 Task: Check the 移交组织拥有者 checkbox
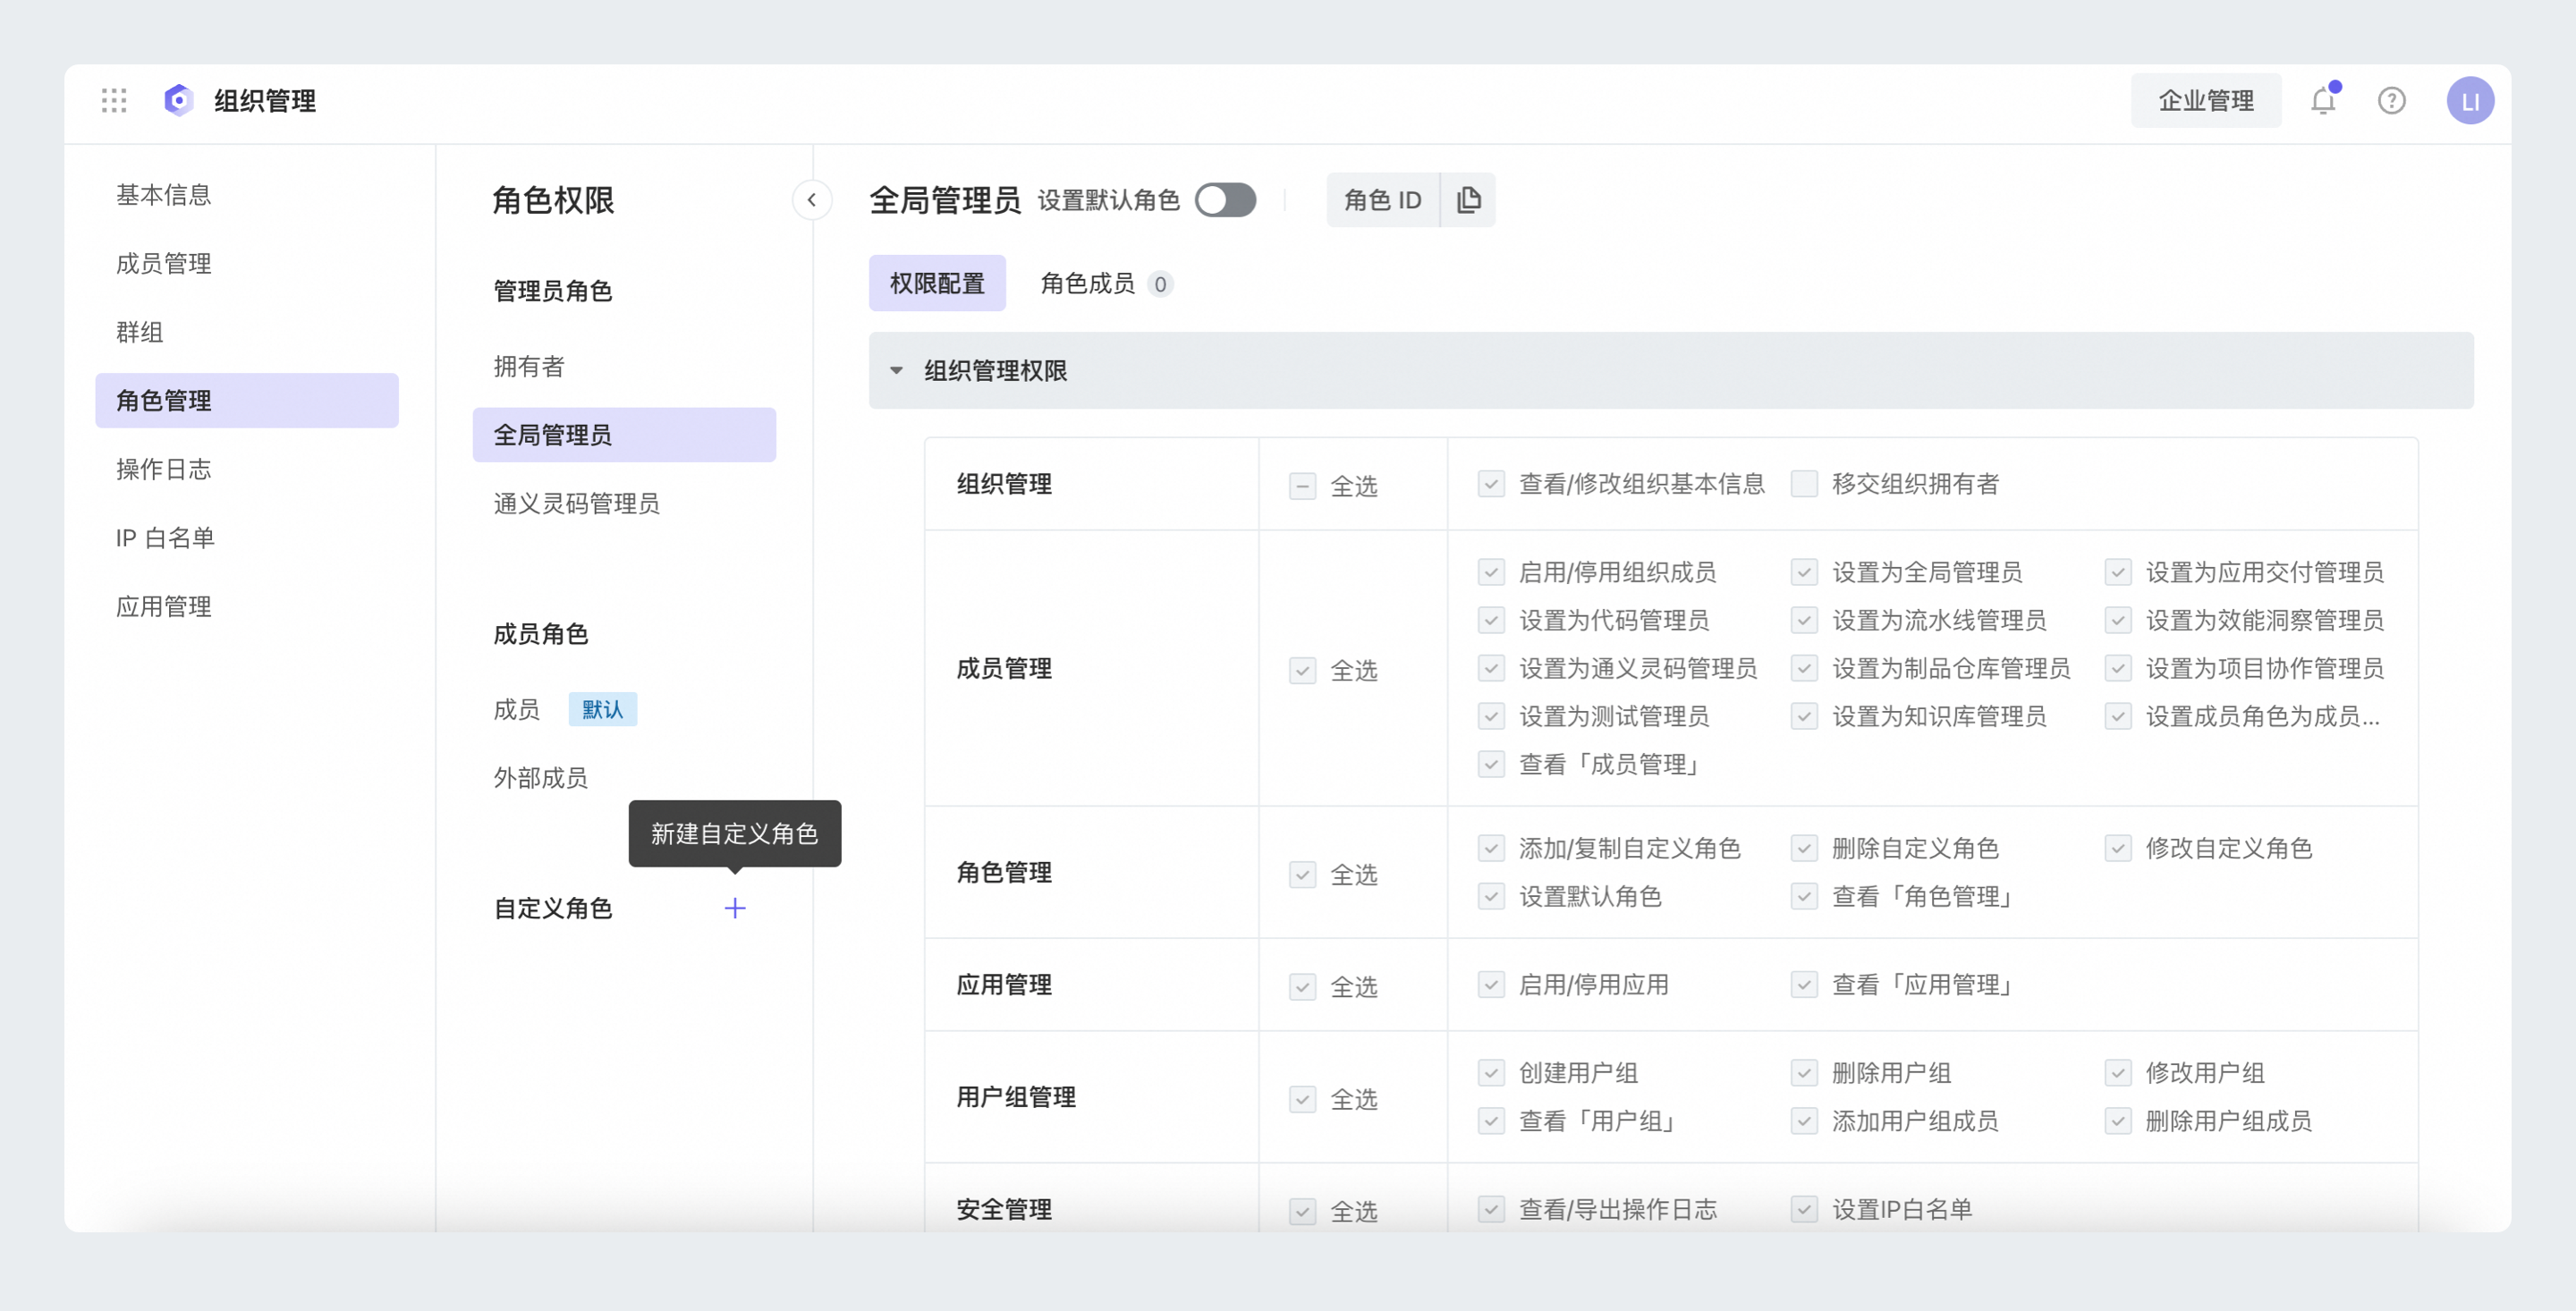coord(1804,484)
